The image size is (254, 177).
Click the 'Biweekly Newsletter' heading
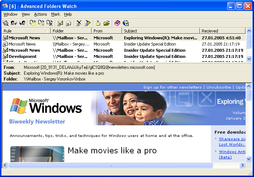[x=37, y=121]
